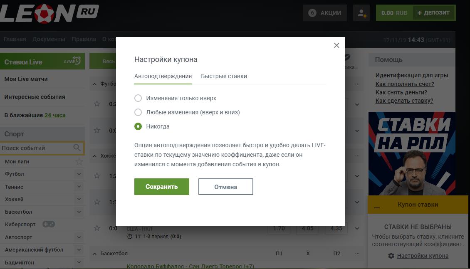Screen dimensions: 470x269
Task: Click the star icon beside Мои лиги
Action: [79, 162]
